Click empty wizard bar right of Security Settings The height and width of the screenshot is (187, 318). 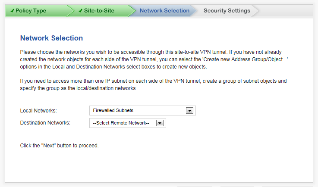pyautogui.click(x=286, y=10)
